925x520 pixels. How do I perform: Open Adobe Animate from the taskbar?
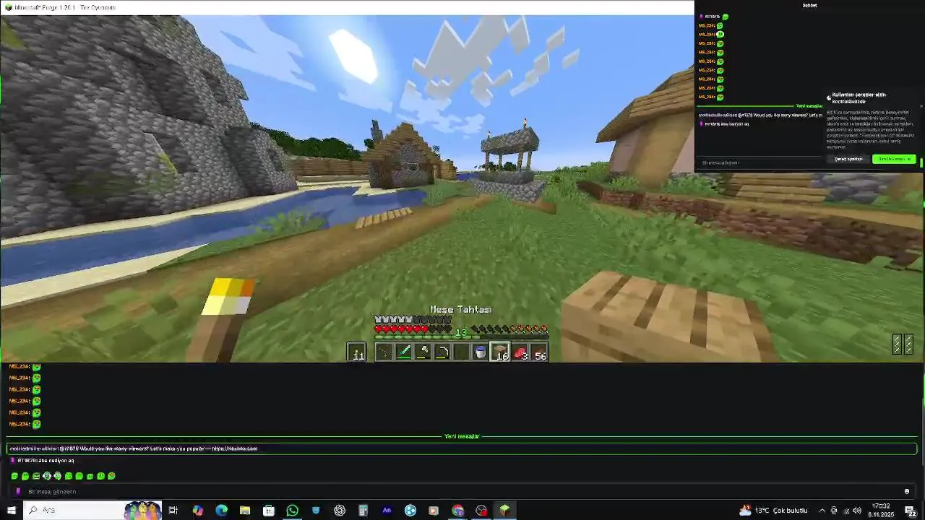[387, 511]
